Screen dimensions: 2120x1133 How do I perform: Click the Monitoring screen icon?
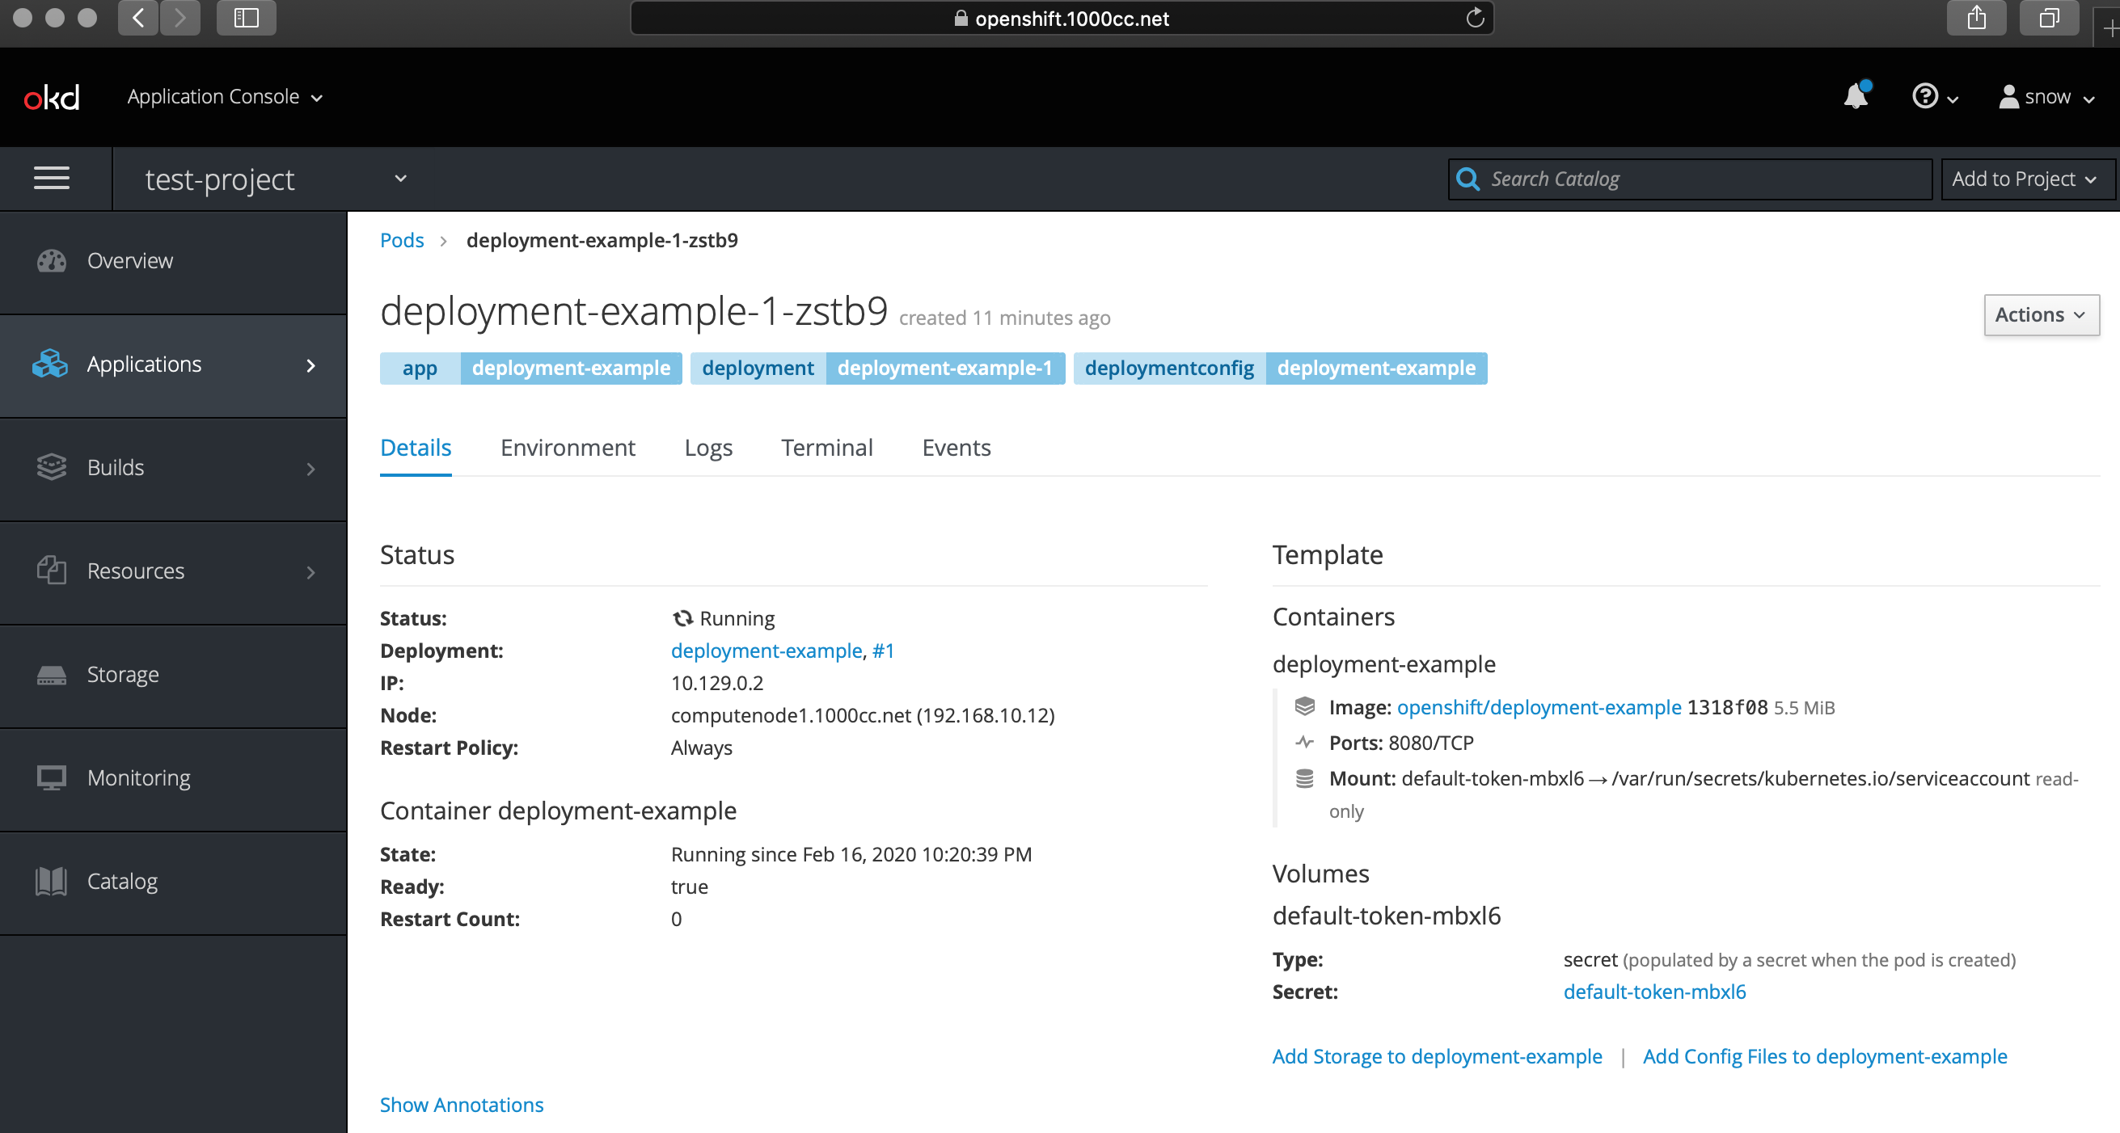point(51,777)
